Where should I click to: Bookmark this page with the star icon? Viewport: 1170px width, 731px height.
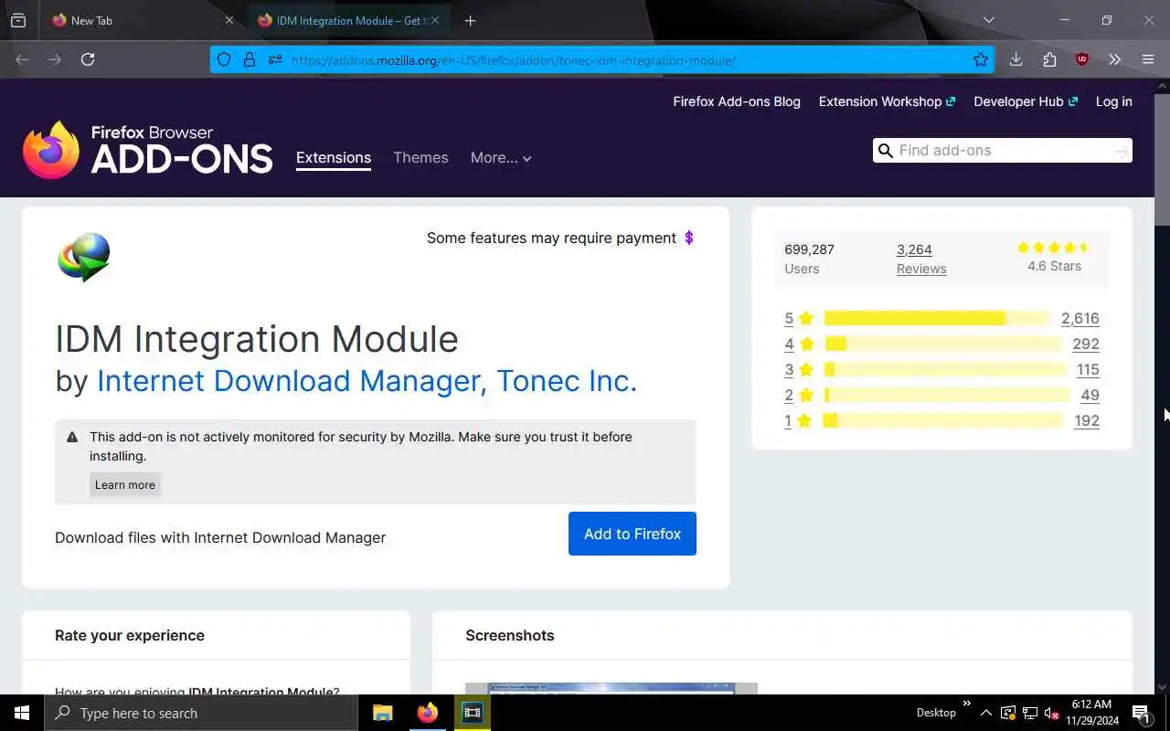coord(981,59)
